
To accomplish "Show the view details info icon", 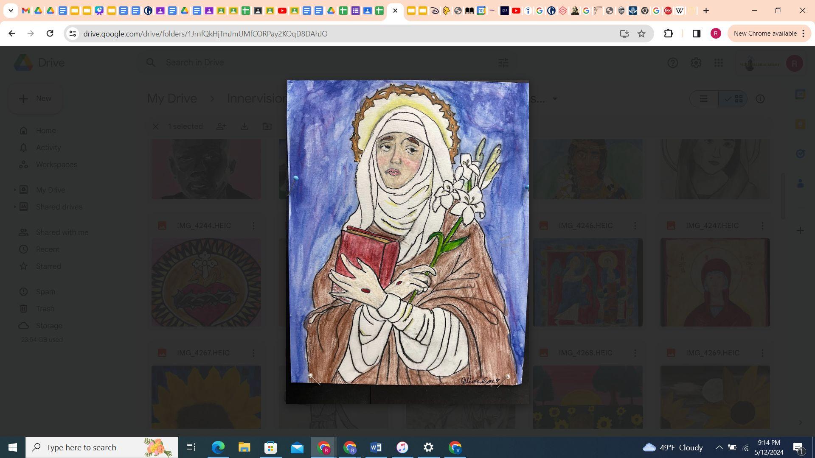I will [760, 99].
